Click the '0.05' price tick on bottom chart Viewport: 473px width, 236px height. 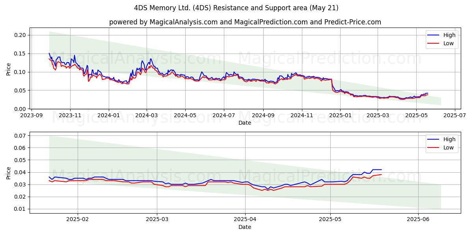[20, 160]
